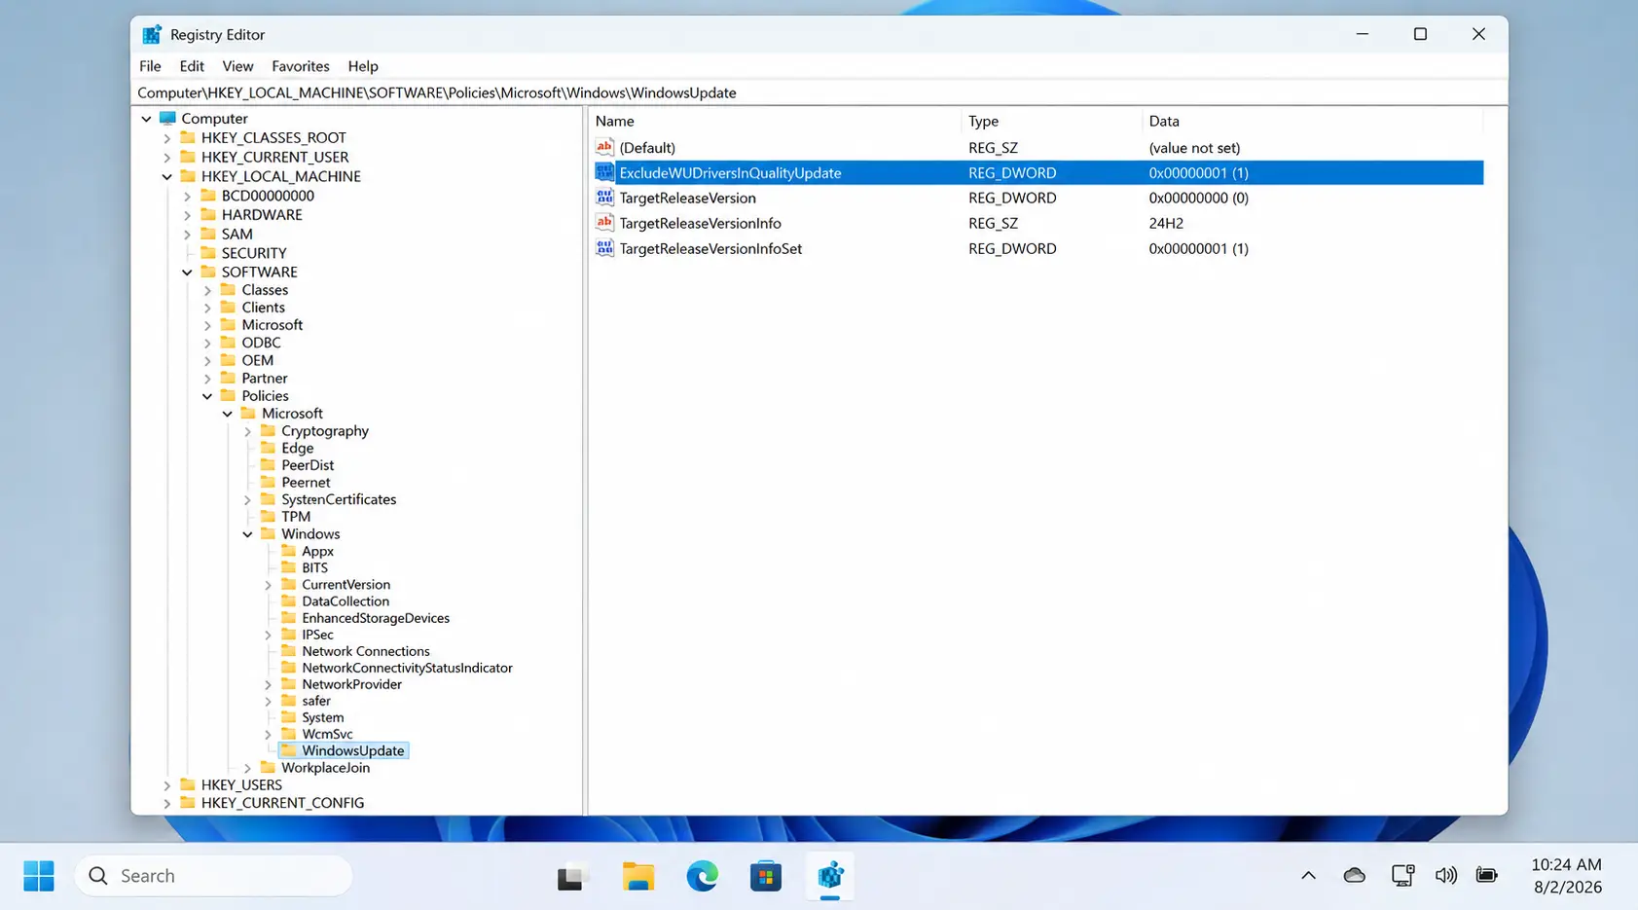Collapse the HKEY_LOCAL_MACHINE node
Viewport: 1638px width, 910px height.
(167, 177)
